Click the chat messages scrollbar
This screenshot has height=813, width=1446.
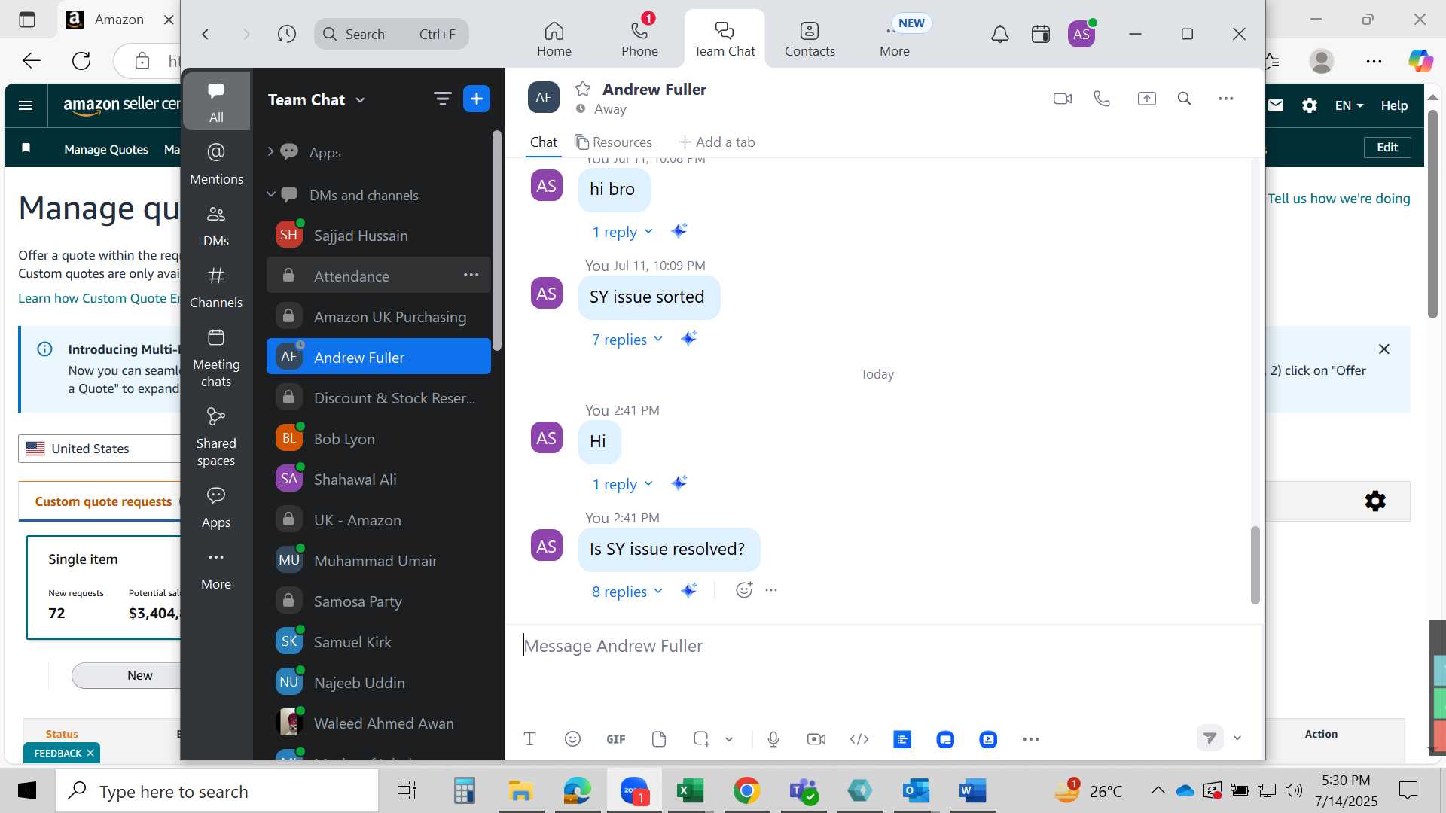[1255, 565]
